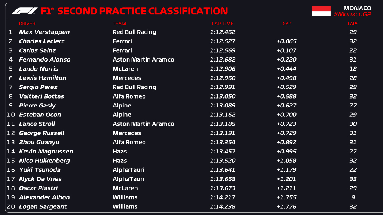Click the LAPS column header
This screenshot has width=383, height=215.
point(353,24)
